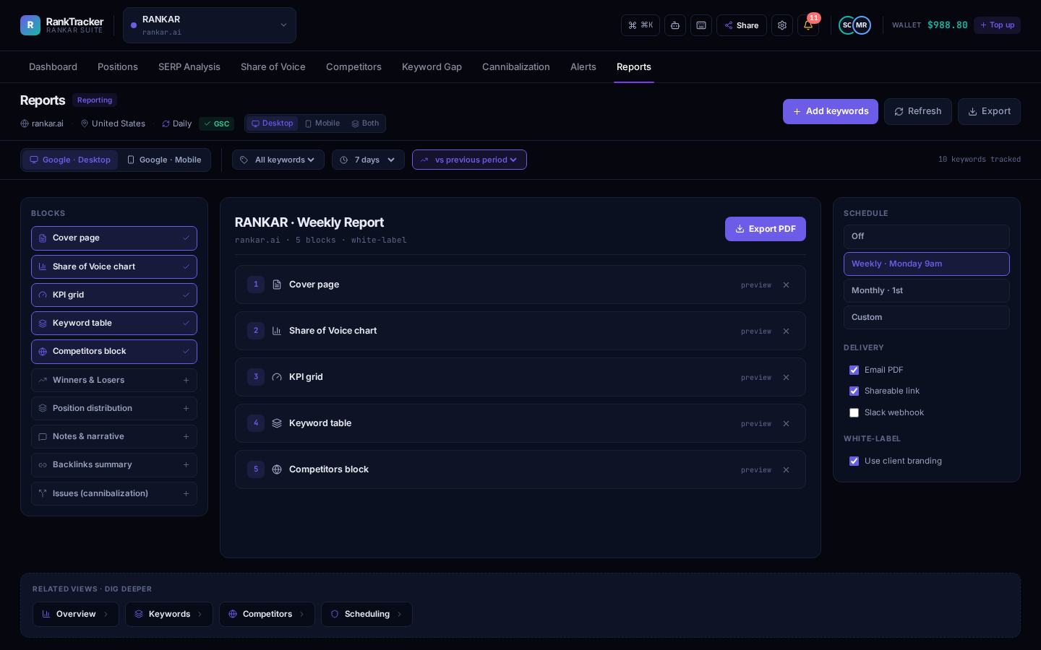Open the settings gear icon
This screenshot has height=650, width=1041.
click(x=782, y=25)
